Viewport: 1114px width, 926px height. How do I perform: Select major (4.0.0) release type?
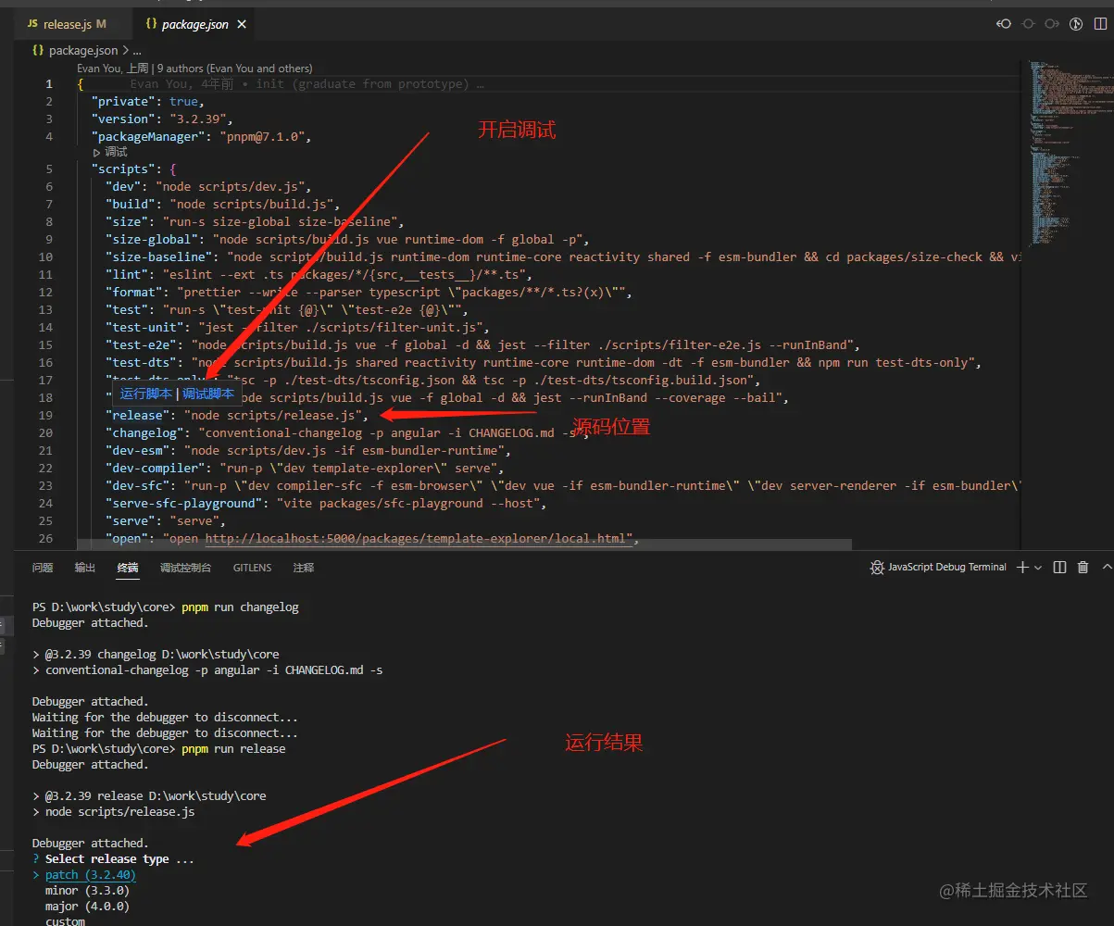click(x=87, y=907)
